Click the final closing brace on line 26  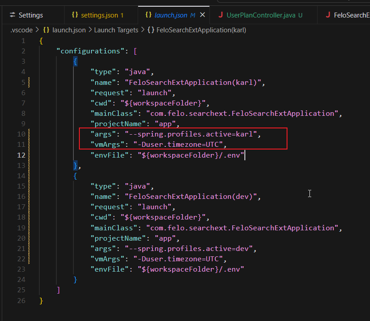pos(41,301)
